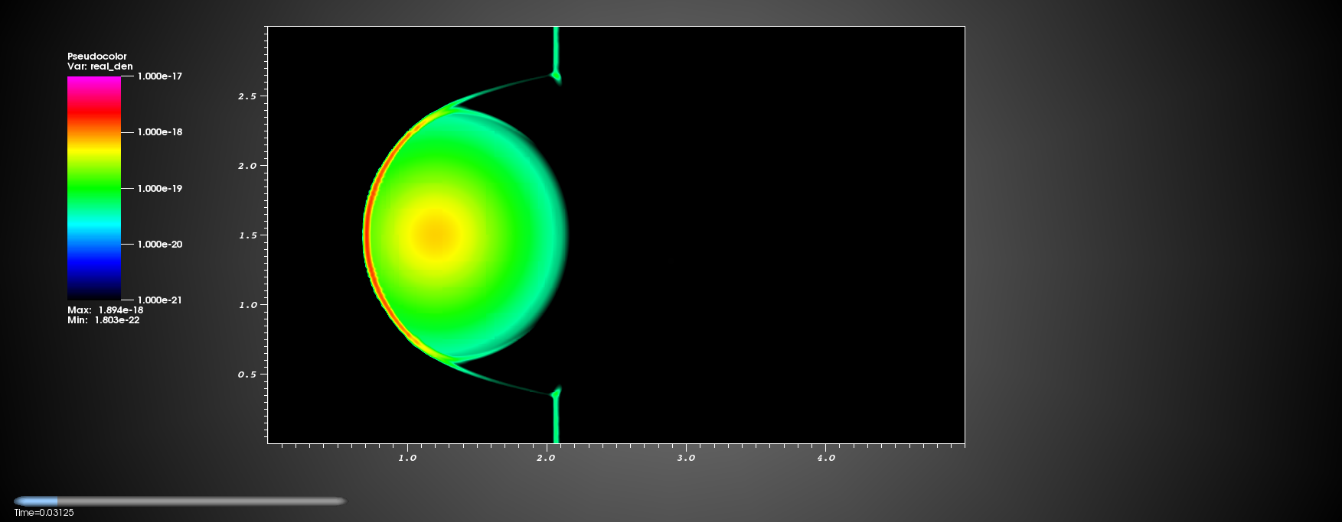Click the 1.000e-18 legend tick label
The height and width of the screenshot is (522, 1342).
(159, 132)
